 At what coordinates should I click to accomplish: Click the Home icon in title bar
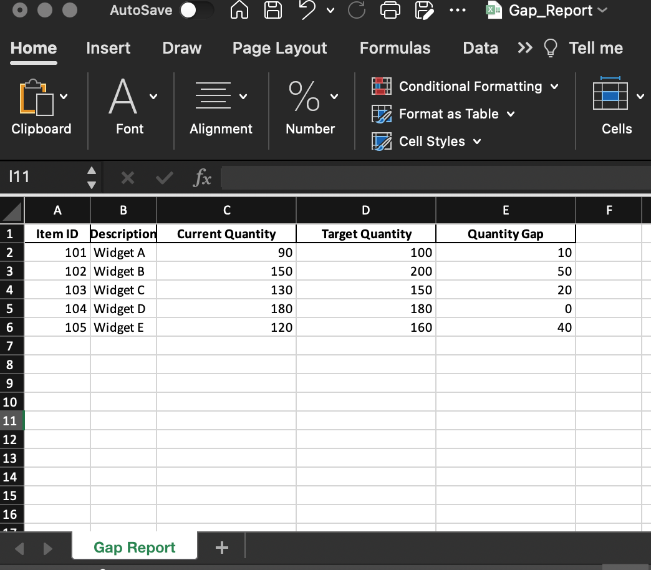(240, 11)
